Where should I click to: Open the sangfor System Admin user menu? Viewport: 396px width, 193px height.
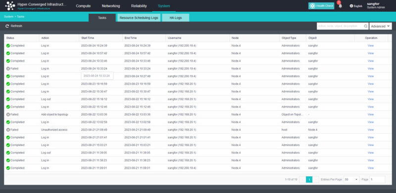point(376,5)
